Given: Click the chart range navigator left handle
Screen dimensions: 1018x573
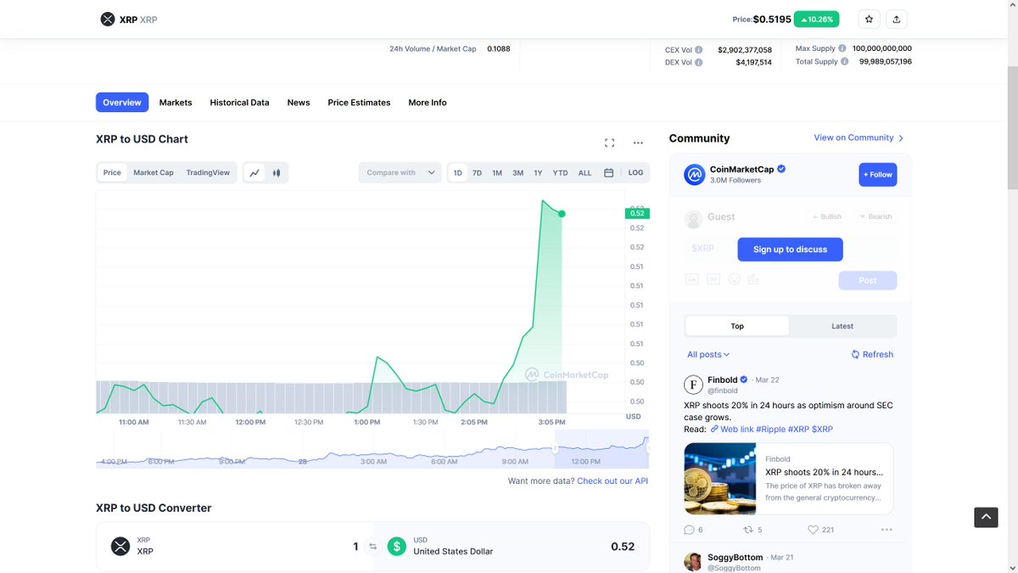Looking at the screenshot, I should (556, 449).
